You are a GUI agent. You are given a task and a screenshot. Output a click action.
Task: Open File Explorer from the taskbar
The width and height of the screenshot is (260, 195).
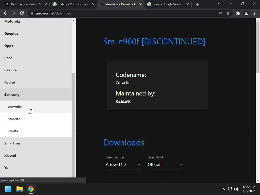pyautogui.click(x=19, y=189)
